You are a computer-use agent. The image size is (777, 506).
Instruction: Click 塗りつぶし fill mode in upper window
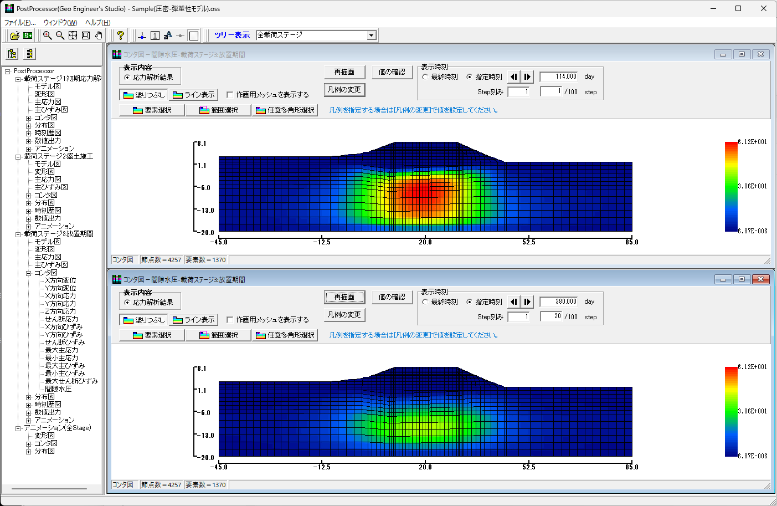point(144,95)
